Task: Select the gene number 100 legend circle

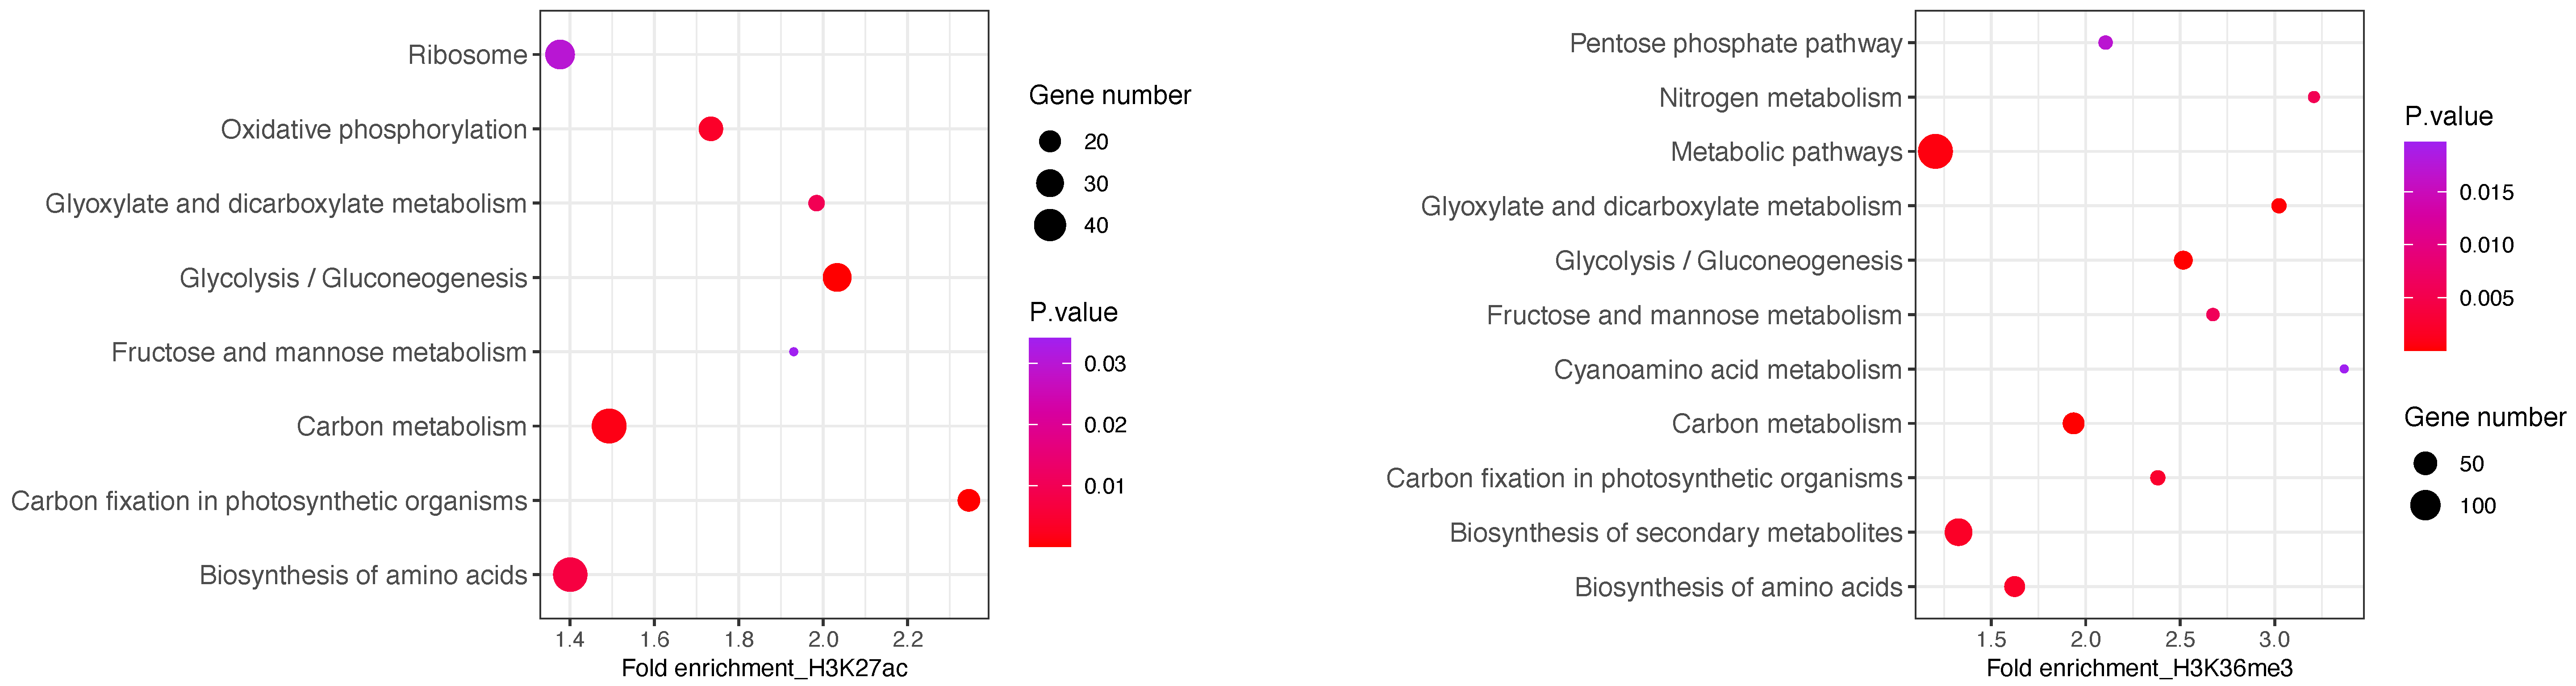Action: tap(2425, 506)
